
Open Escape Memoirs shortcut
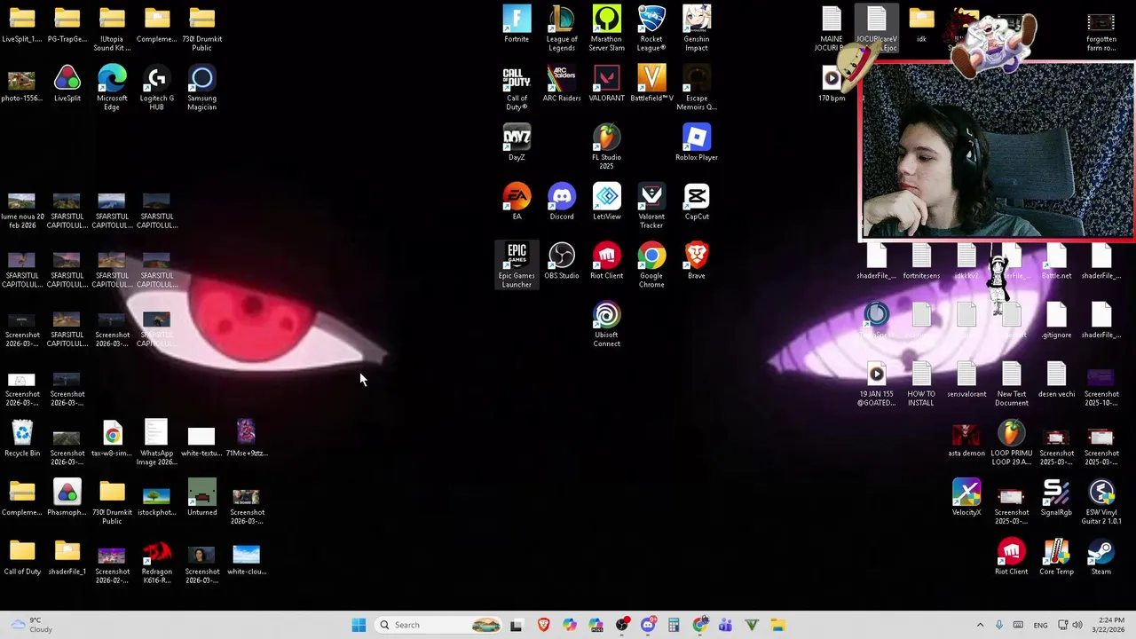(x=697, y=87)
